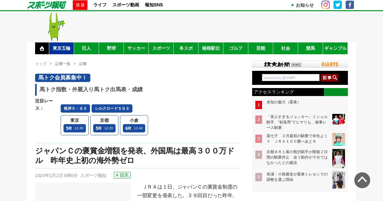Open 小倉 6R 12:40 race card
383x201 pixels.
point(134,125)
